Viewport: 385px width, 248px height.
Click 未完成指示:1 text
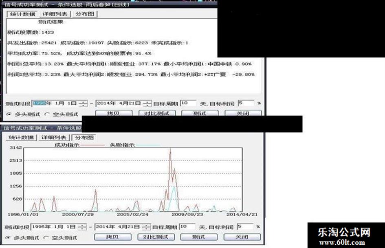tap(169, 43)
